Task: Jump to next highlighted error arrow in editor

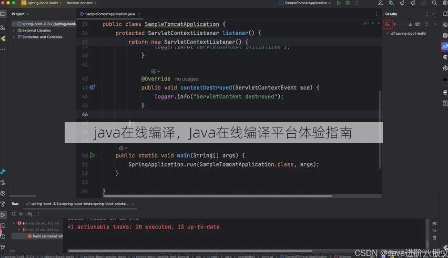Action: pyautogui.click(x=379, y=23)
